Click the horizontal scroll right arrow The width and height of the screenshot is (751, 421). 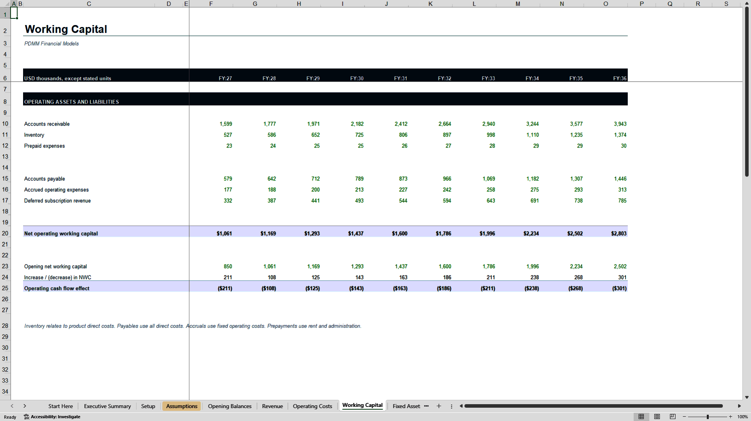click(x=739, y=406)
